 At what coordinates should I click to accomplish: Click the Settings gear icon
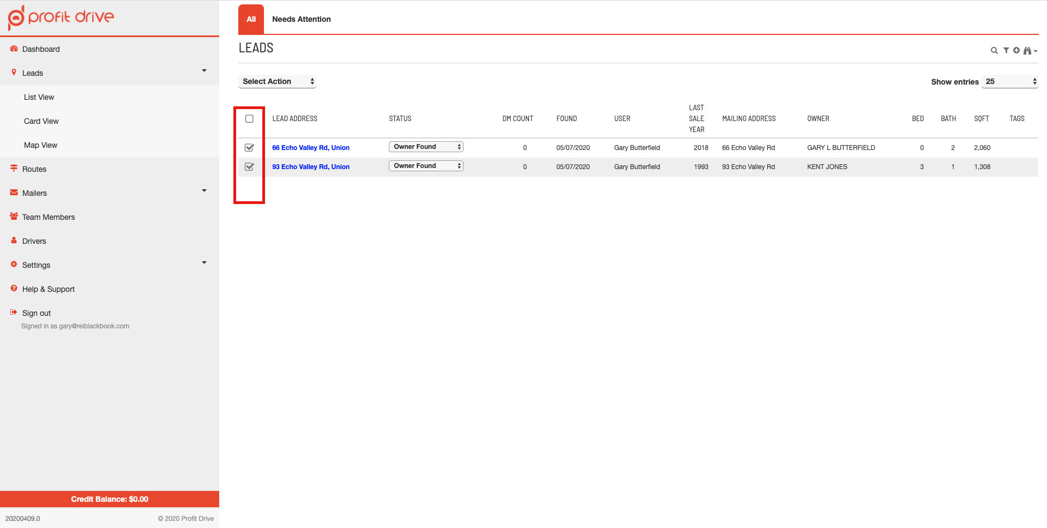click(x=14, y=264)
